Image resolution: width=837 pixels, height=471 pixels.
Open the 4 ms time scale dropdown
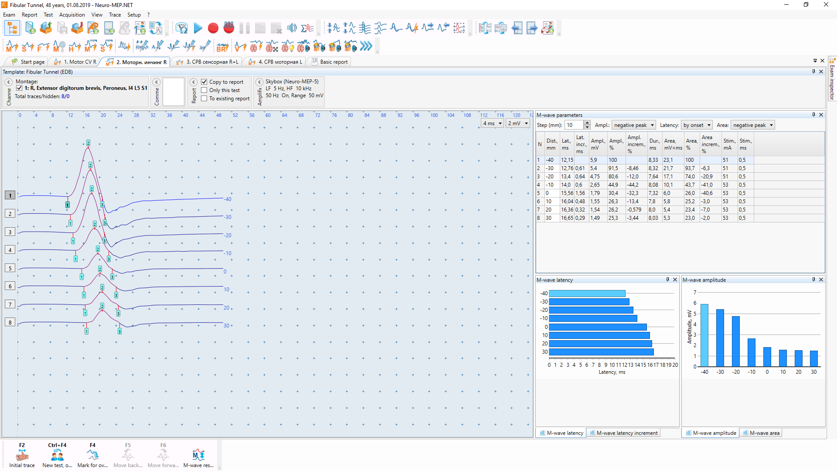(493, 123)
